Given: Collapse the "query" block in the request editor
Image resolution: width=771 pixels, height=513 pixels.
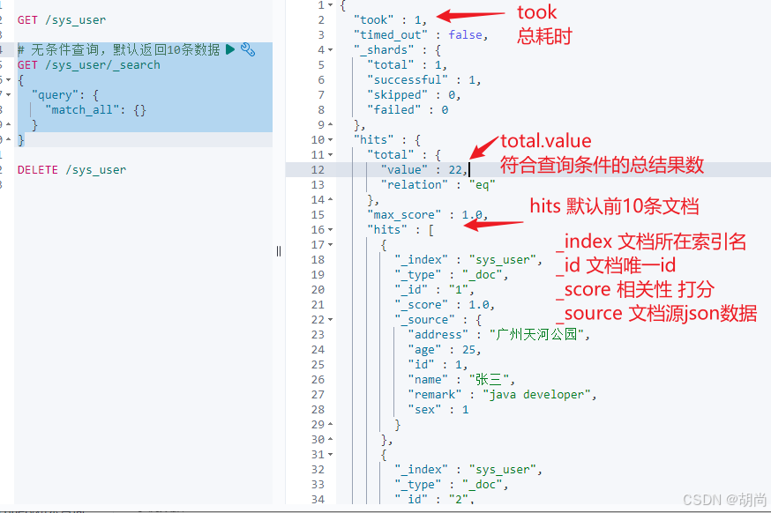Looking at the screenshot, I should (8, 95).
